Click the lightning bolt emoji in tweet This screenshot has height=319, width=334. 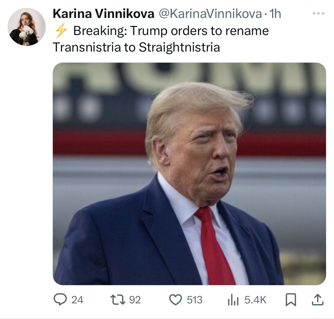pyautogui.click(x=61, y=31)
